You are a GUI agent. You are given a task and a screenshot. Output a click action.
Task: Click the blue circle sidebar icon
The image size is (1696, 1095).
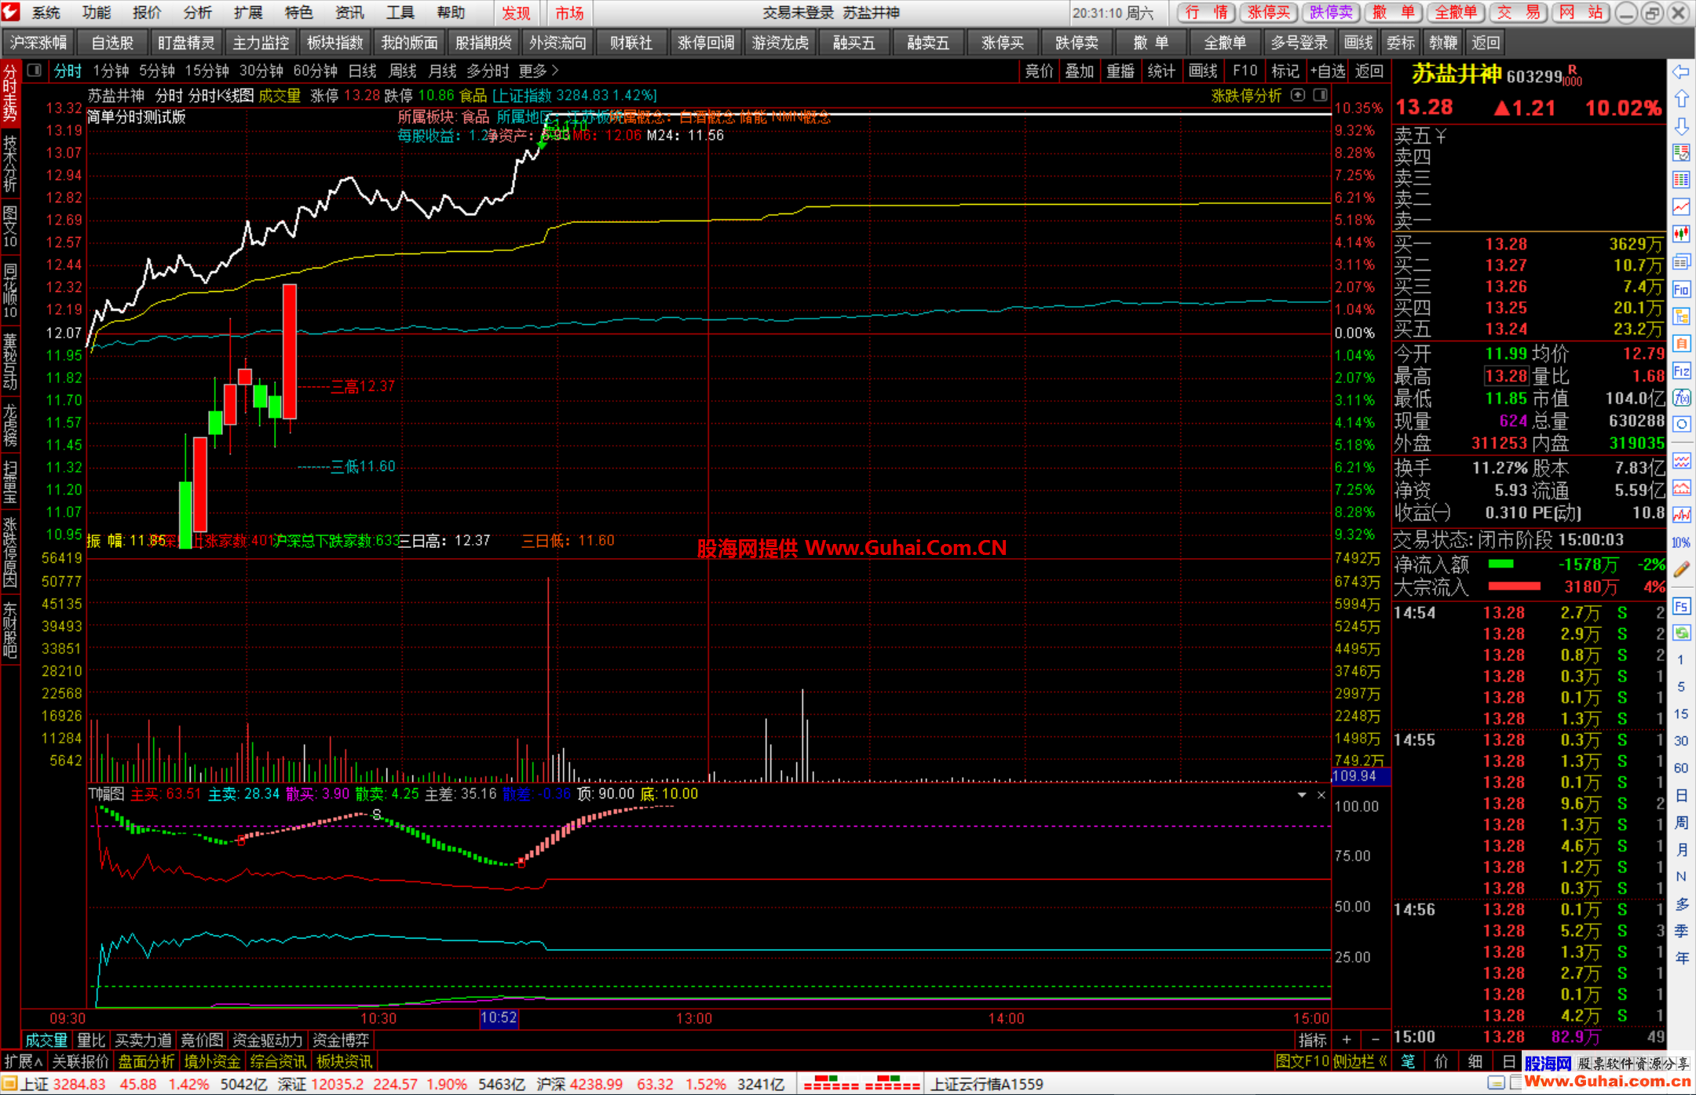[1681, 425]
